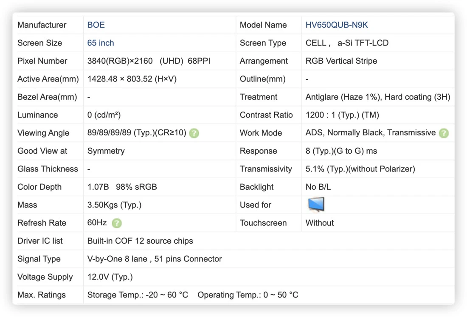Click the CELL, a-Si TFT-LCD screen type

(347, 43)
